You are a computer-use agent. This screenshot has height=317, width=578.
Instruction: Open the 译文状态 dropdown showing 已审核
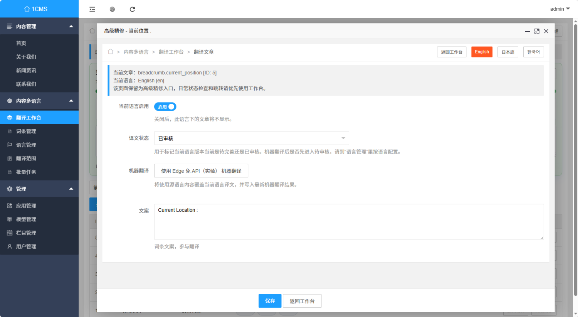pyautogui.click(x=252, y=138)
